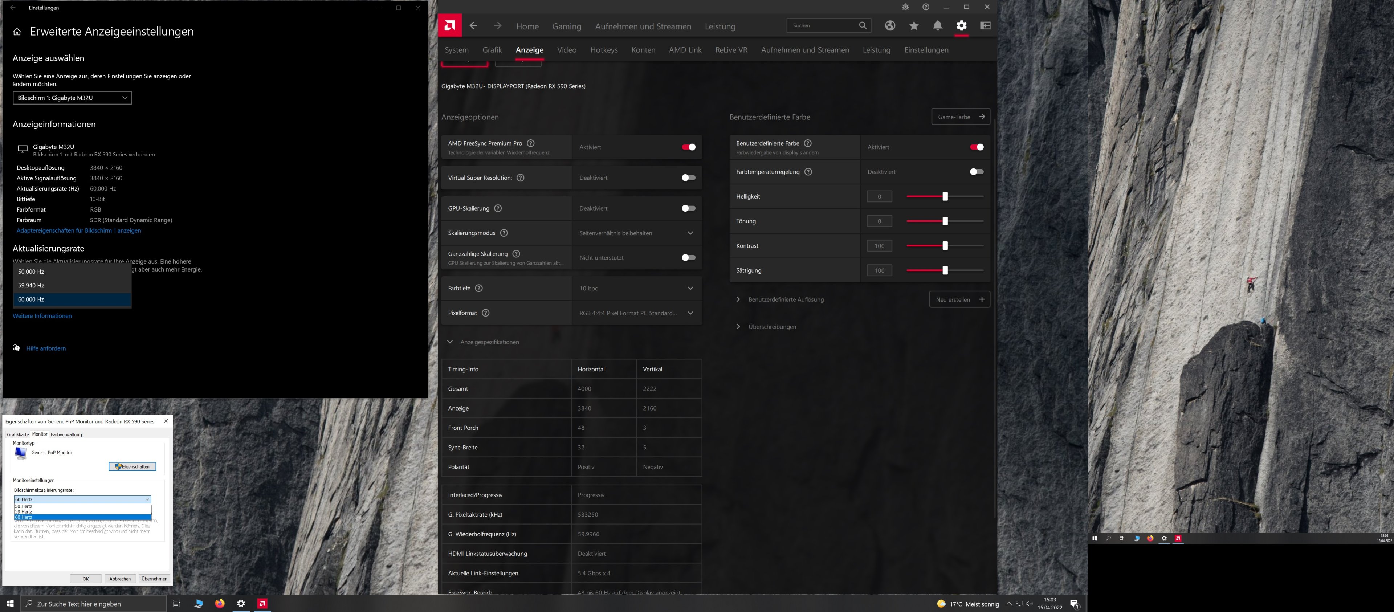The height and width of the screenshot is (612, 1394).
Task: Open the Farbtiefe 10 bpc dropdown
Action: pyautogui.click(x=636, y=289)
